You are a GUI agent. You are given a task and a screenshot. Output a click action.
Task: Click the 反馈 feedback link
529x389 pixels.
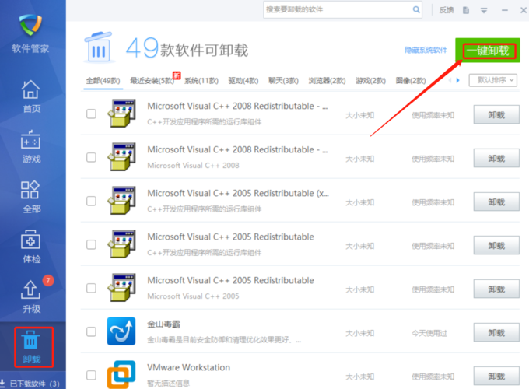coord(446,10)
